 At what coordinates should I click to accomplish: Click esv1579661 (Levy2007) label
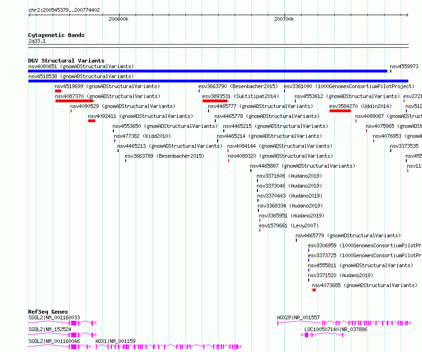[289, 226]
